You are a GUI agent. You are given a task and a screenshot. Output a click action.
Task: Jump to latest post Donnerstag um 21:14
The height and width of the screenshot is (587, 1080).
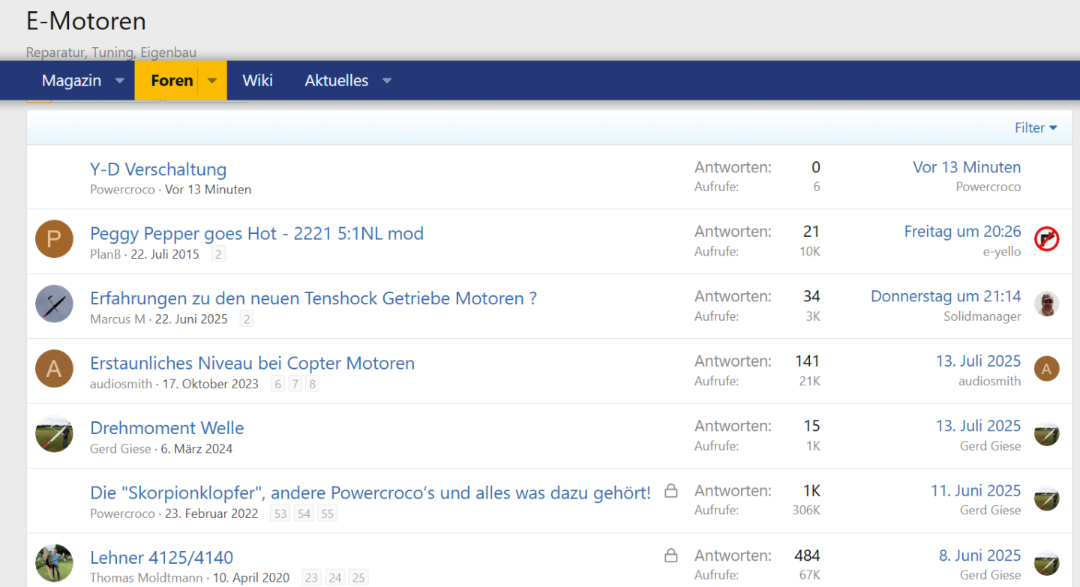pos(946,296)
